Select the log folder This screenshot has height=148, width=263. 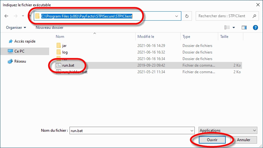65,52
